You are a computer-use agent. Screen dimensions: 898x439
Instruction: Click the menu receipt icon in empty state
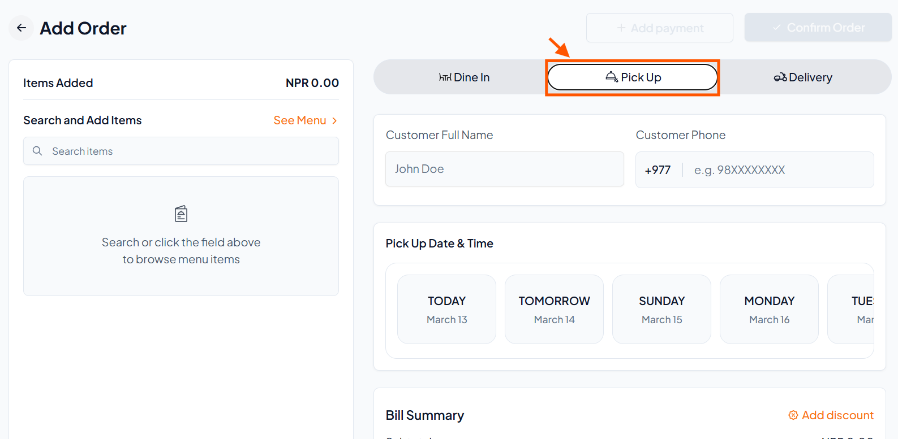click(181, 214)
